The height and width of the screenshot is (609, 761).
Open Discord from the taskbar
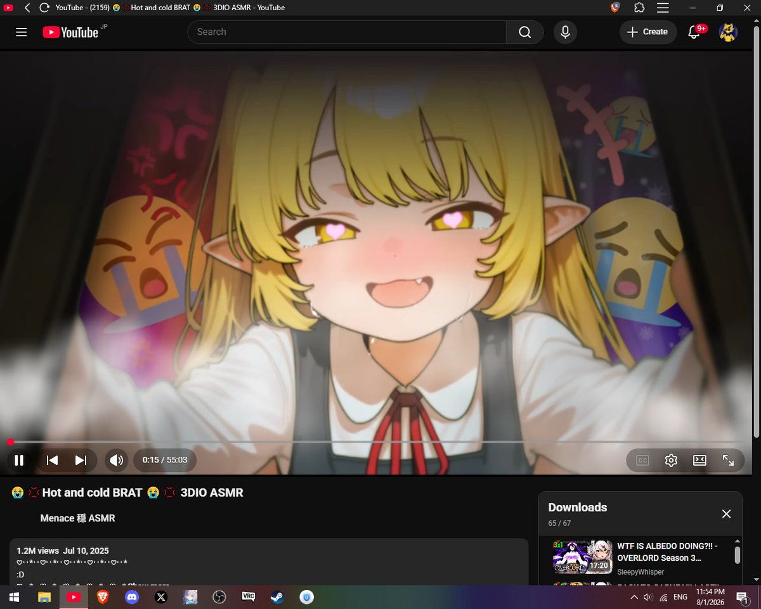click(131, 597)
